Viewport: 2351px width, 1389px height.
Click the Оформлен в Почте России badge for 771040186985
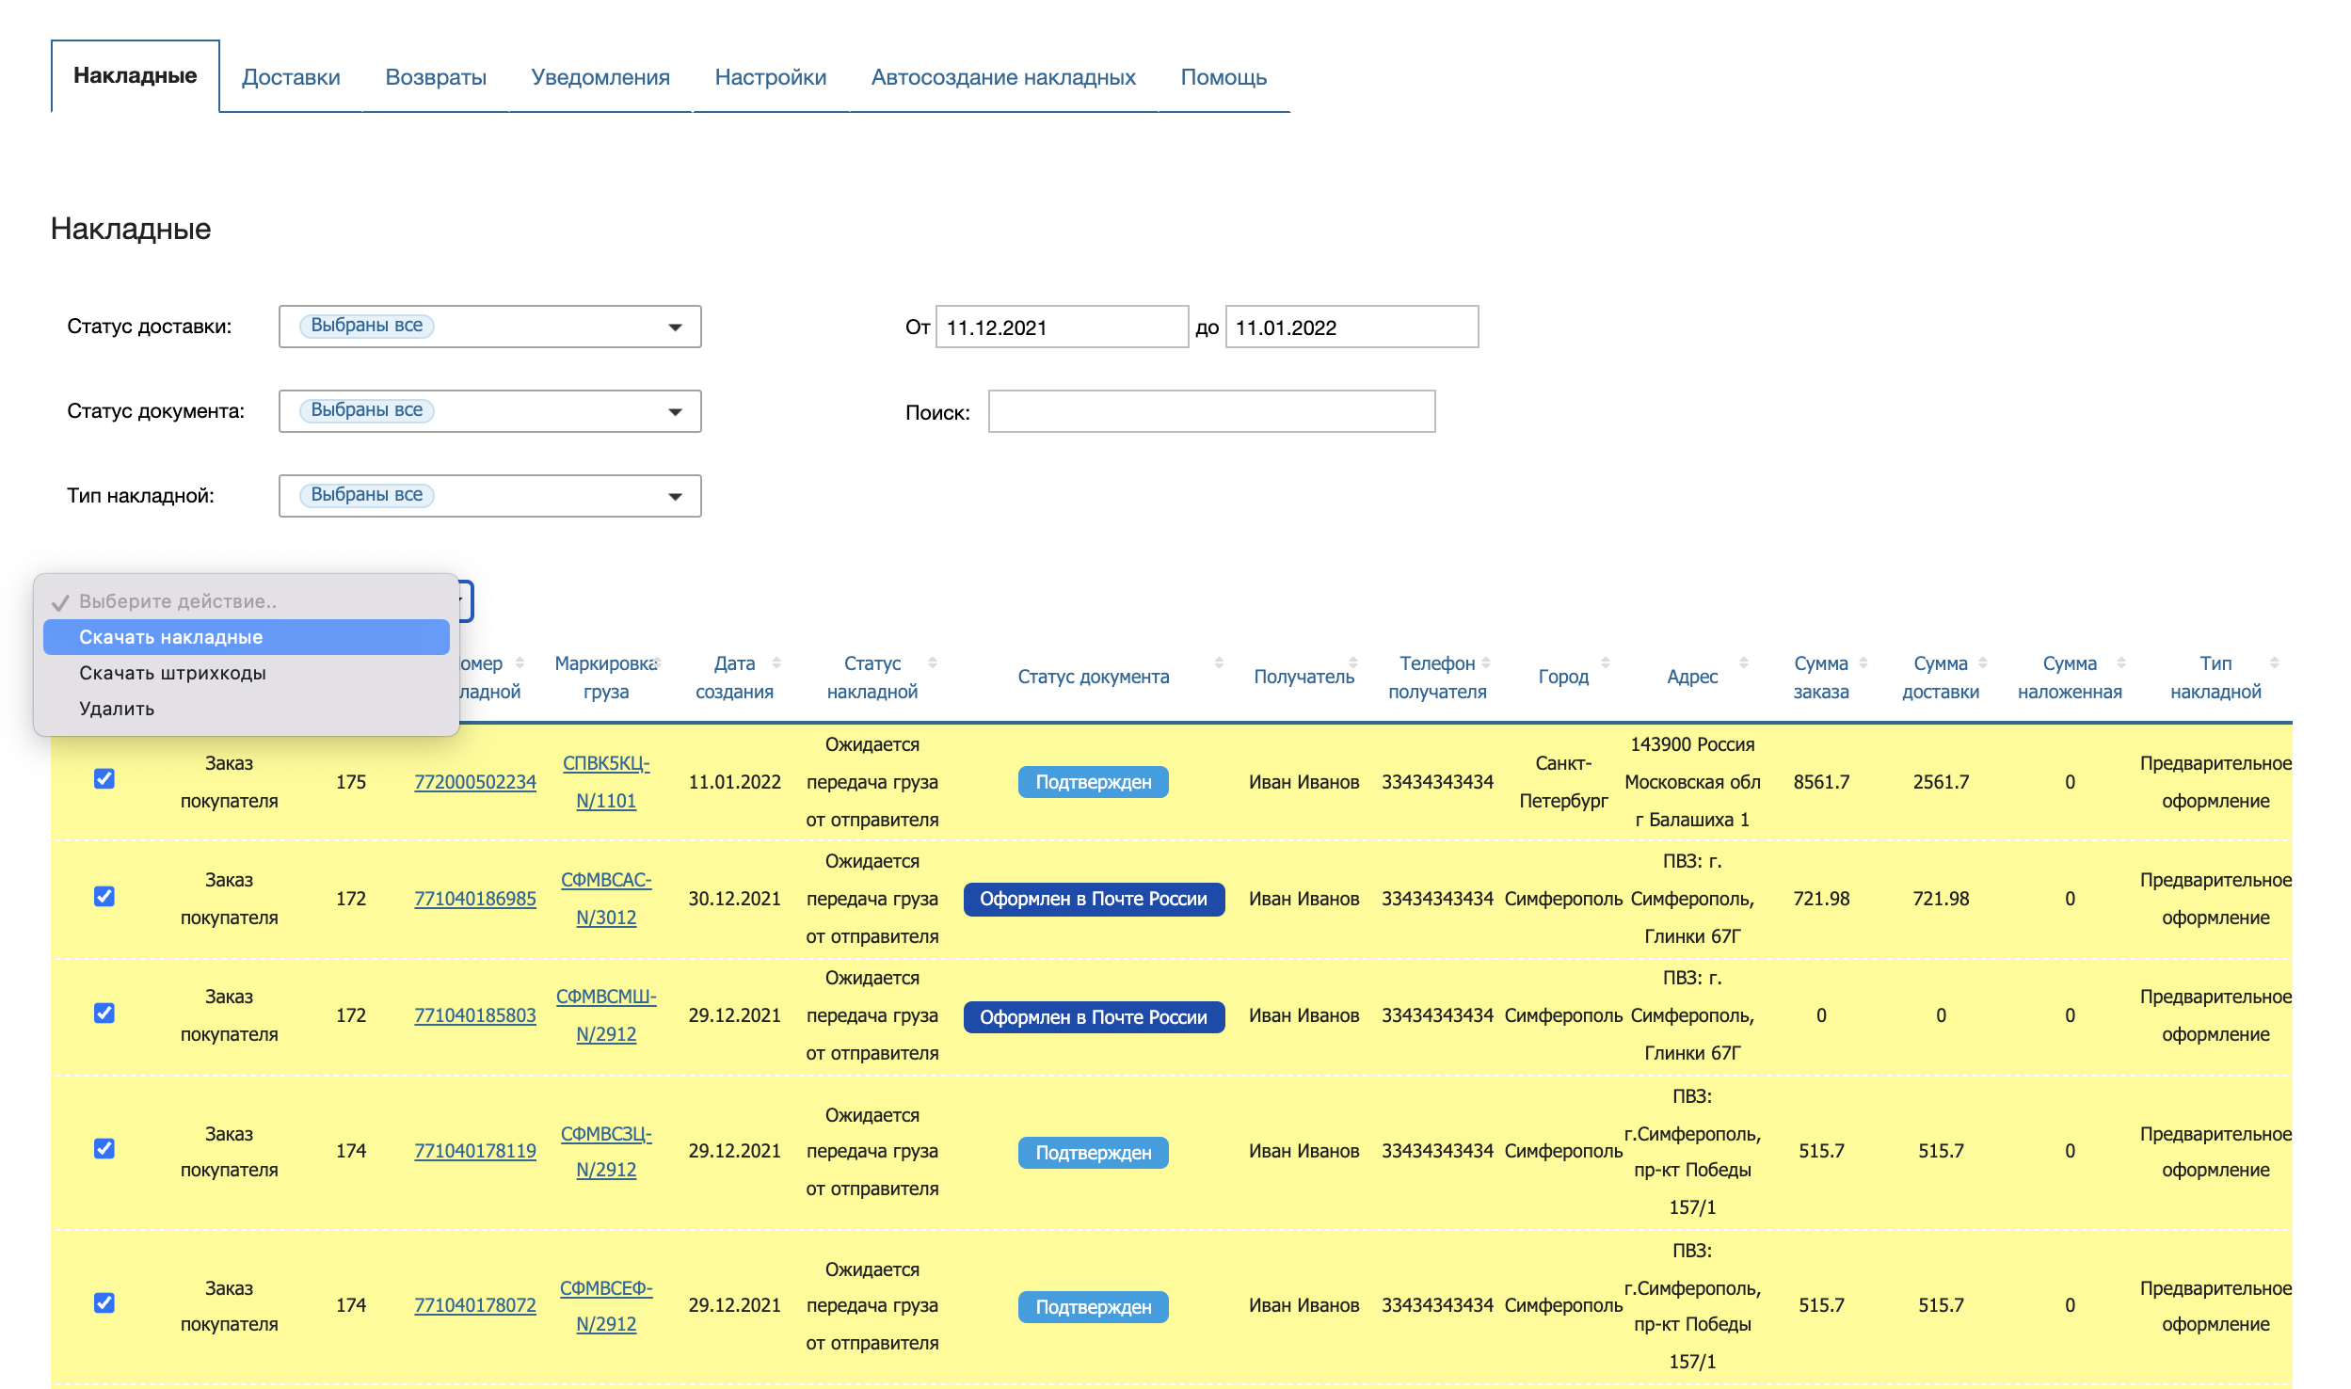(x=1093, y=899)
